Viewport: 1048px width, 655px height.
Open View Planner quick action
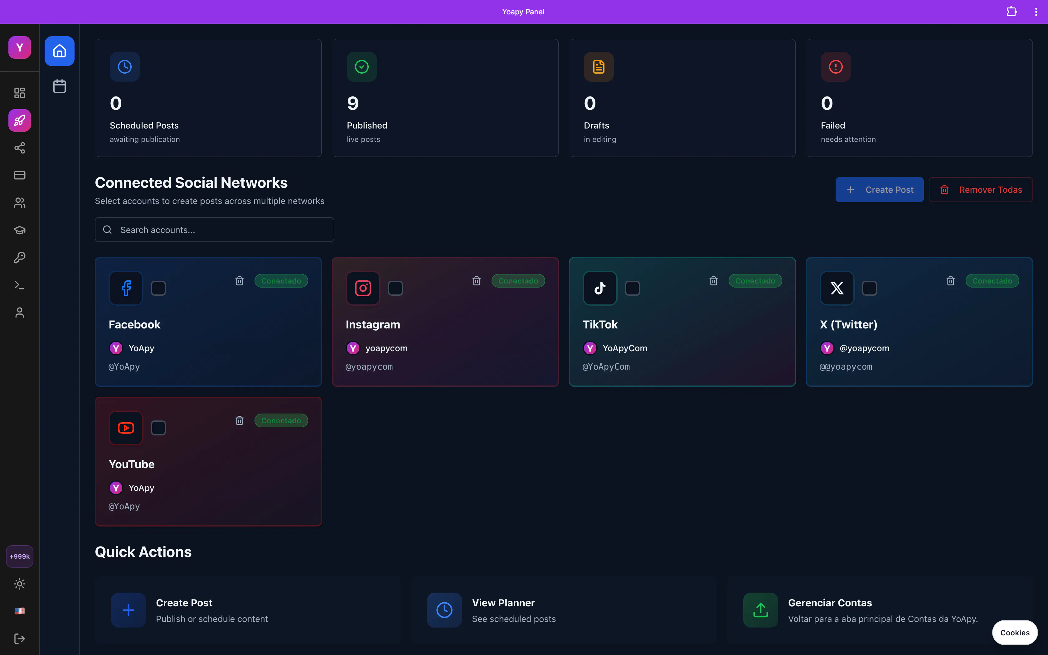[564, 610]
